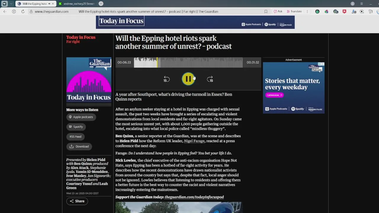379x213 pixels.
Task: Click the total duration 00:31:32
Action: [253, 62]
